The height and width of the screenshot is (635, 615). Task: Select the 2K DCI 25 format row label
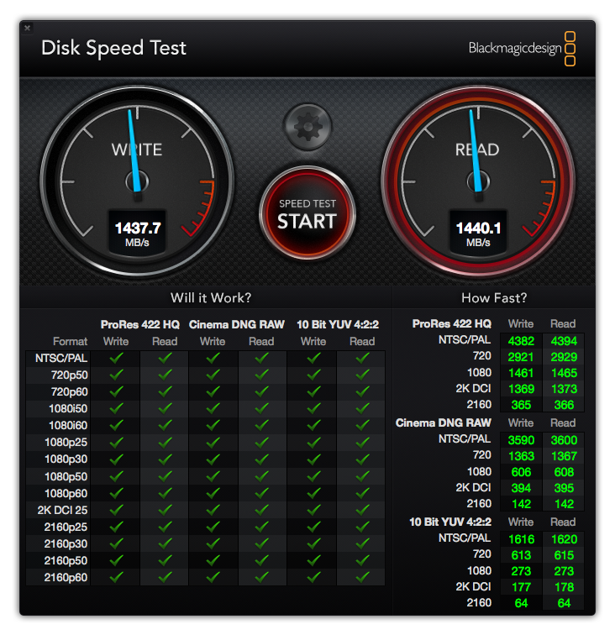click(62, 511)
